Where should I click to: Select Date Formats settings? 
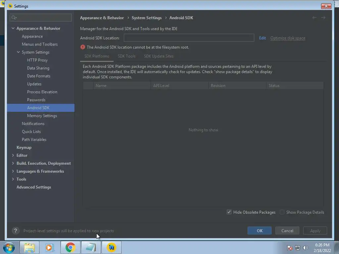click(39, 76)
